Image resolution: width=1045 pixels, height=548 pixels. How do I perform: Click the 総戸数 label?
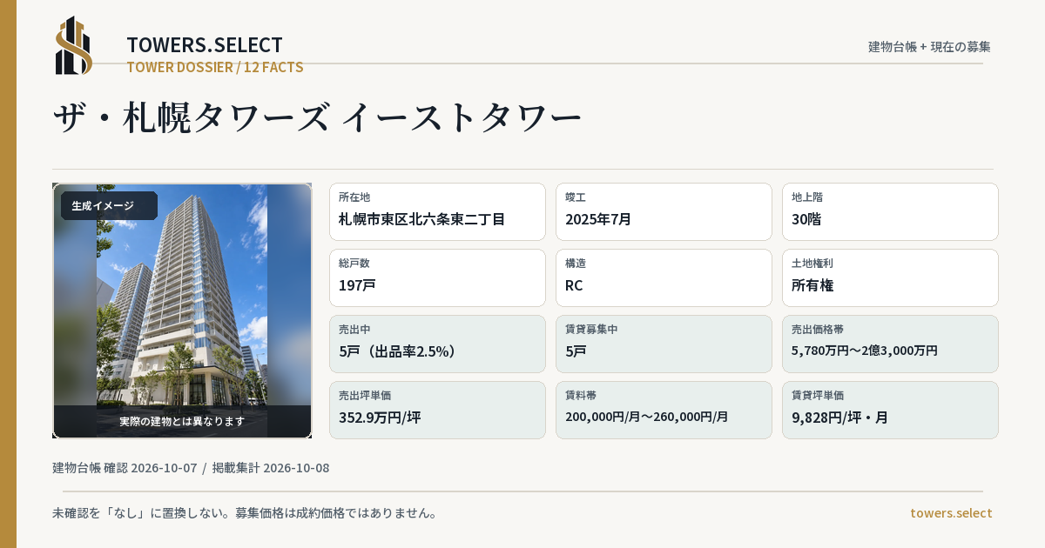(354, 264)
